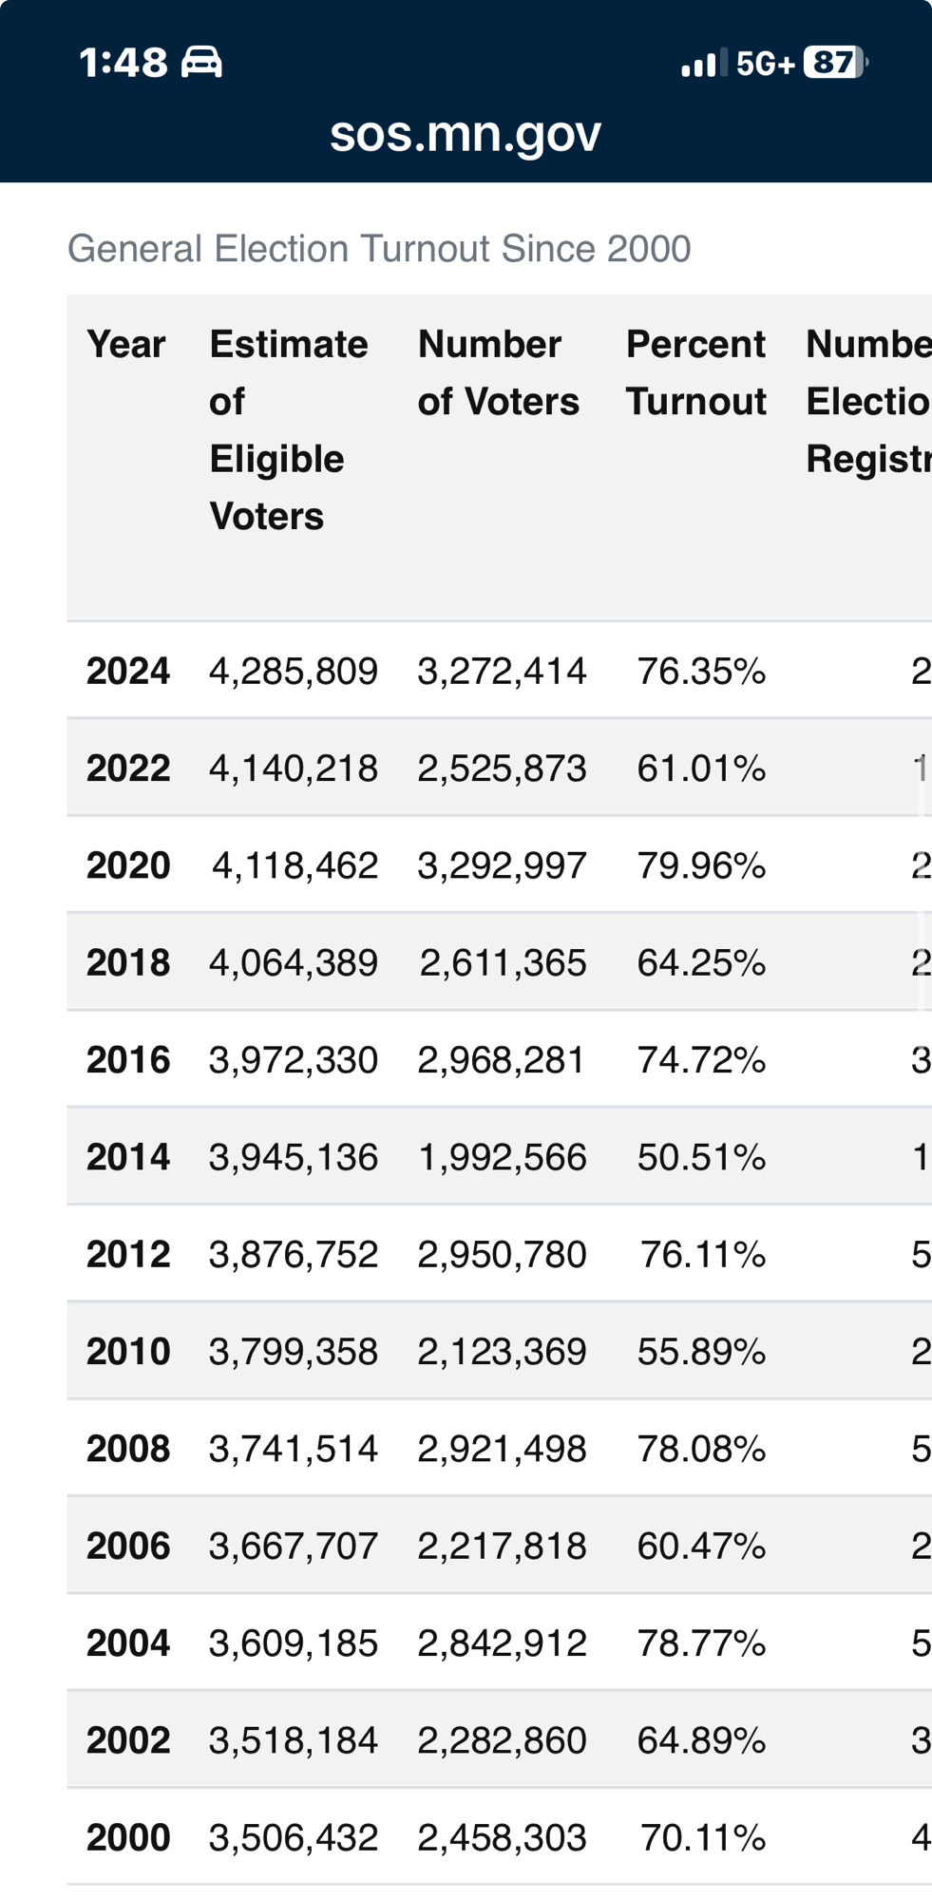Image resolution: width=932 pixels, height=1899 pixels.
Task: Select the 50.51% turnout cell for 2014
Action: tap(701, 1158)
